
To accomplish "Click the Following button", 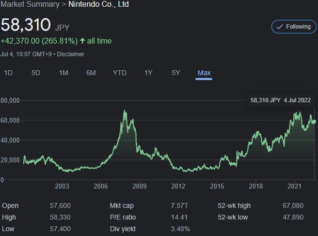I will tap(294, 27).
